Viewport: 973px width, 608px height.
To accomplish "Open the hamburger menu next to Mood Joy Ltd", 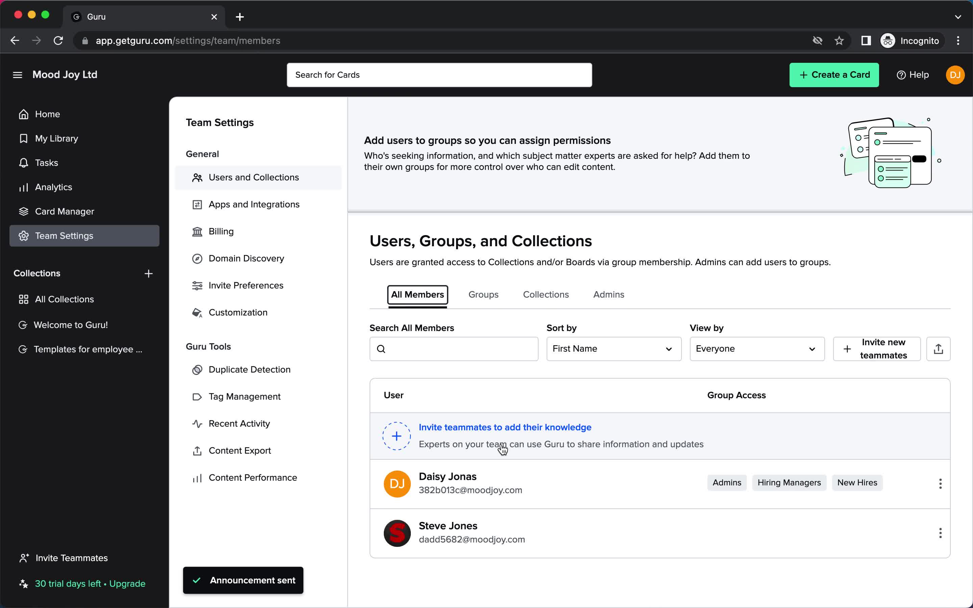I will [17, 75].
